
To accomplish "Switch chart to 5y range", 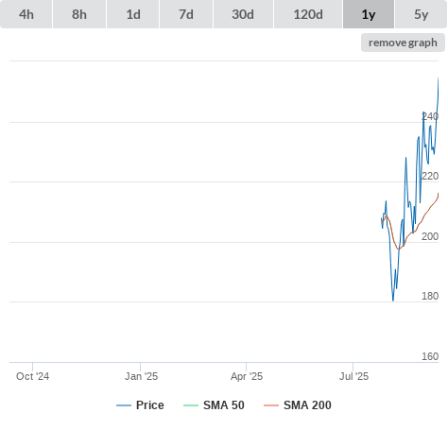I will coord(421,14).
